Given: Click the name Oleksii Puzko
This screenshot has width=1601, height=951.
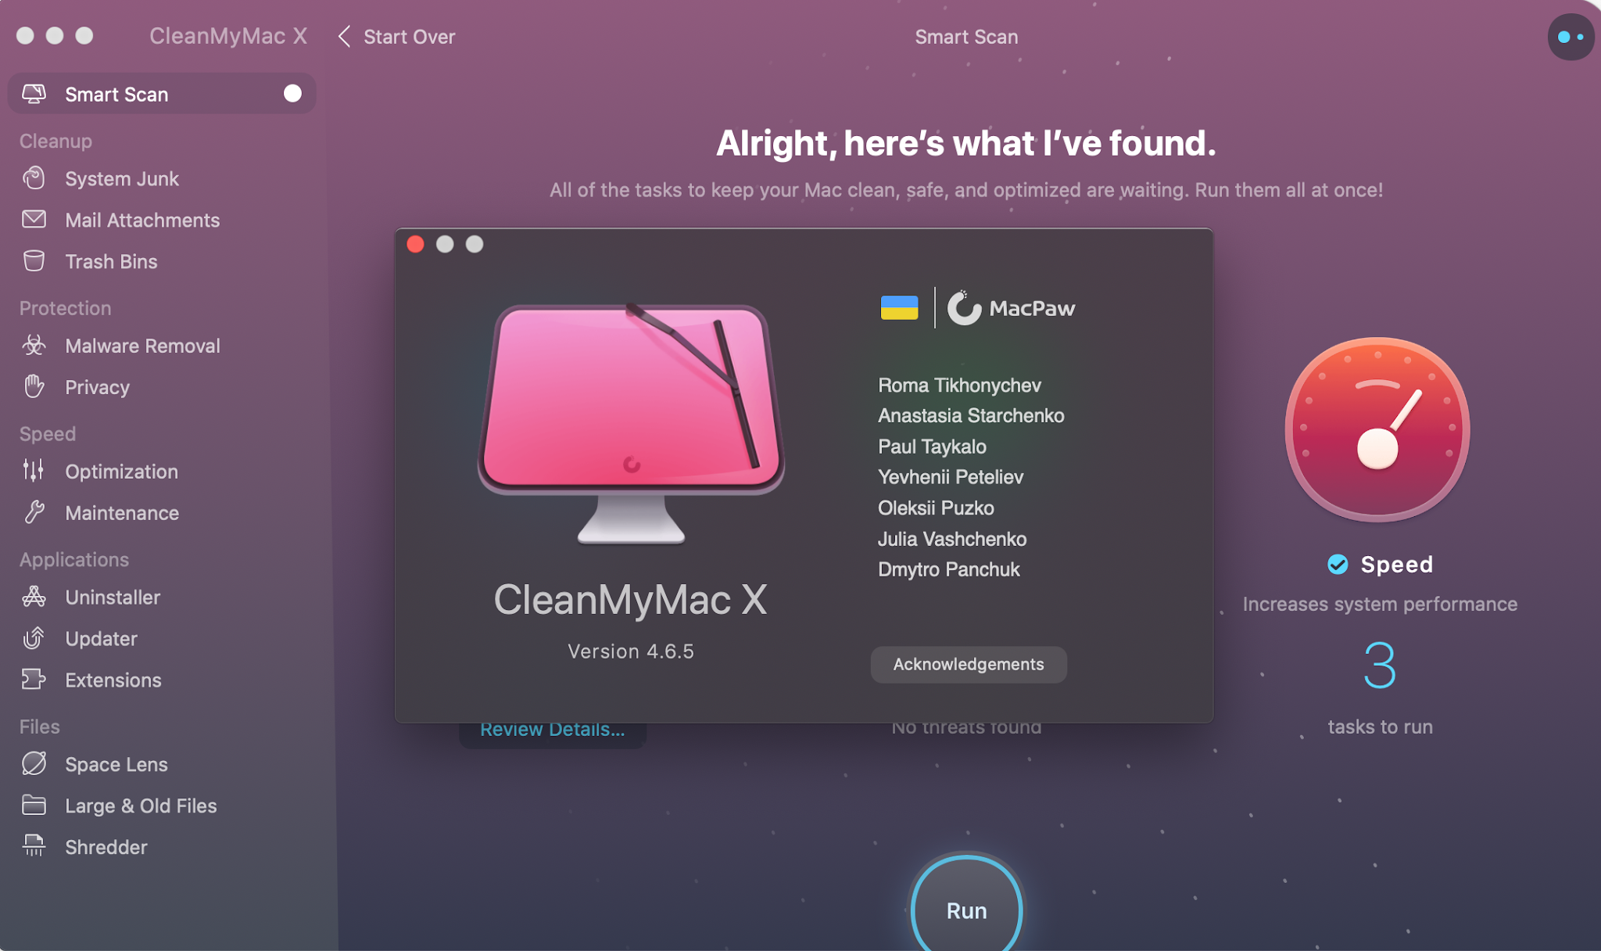Looking at the screenshot, I should click(x=936, y=508).
